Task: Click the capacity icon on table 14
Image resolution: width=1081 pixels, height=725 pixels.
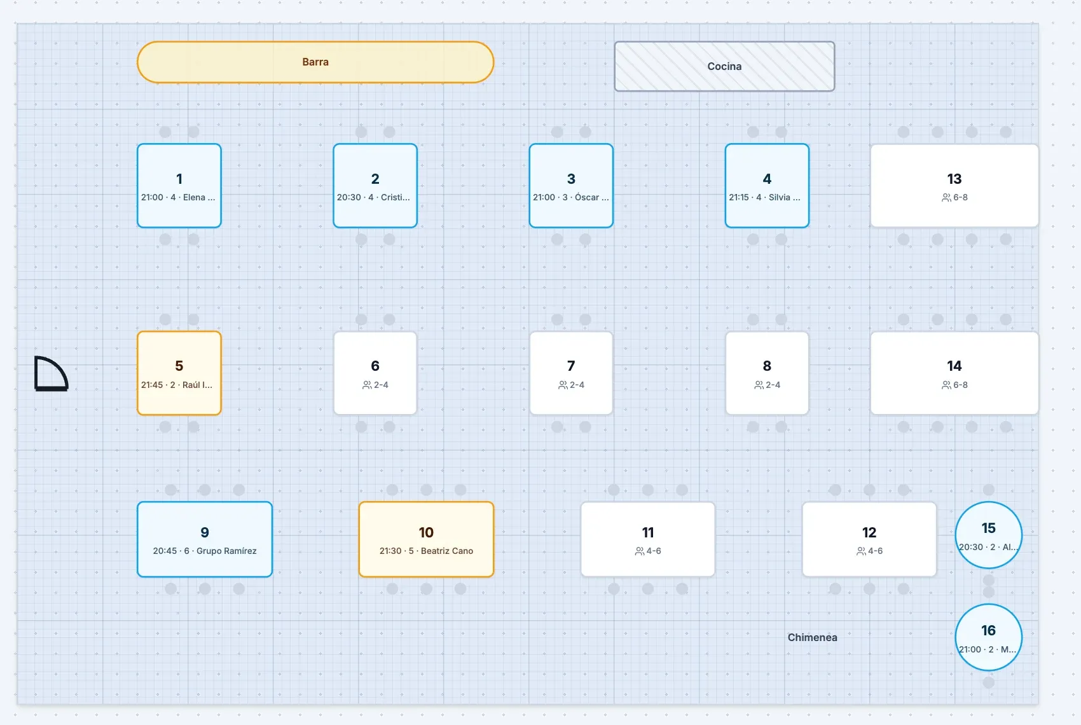Action: 946,385
